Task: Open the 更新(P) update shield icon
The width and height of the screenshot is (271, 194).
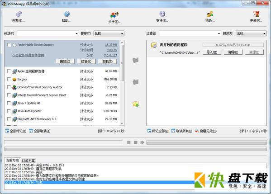Action: 256,14
